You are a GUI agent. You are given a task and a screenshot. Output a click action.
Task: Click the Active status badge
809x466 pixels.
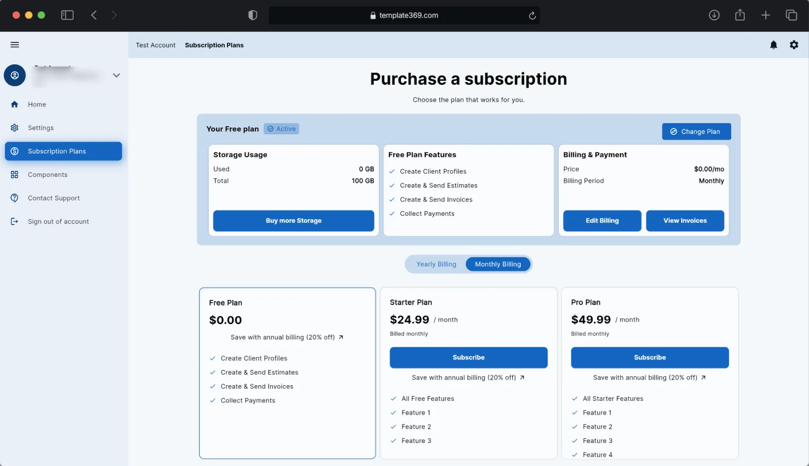[x=281, y=129]
